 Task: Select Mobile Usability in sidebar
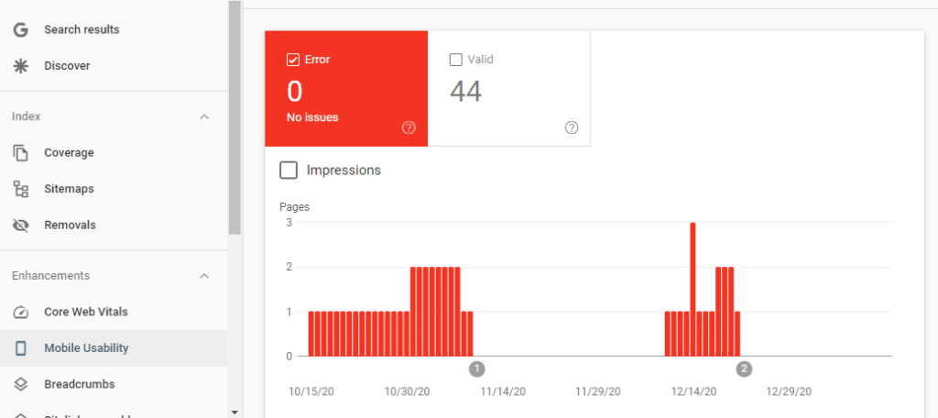pos(86,348)
